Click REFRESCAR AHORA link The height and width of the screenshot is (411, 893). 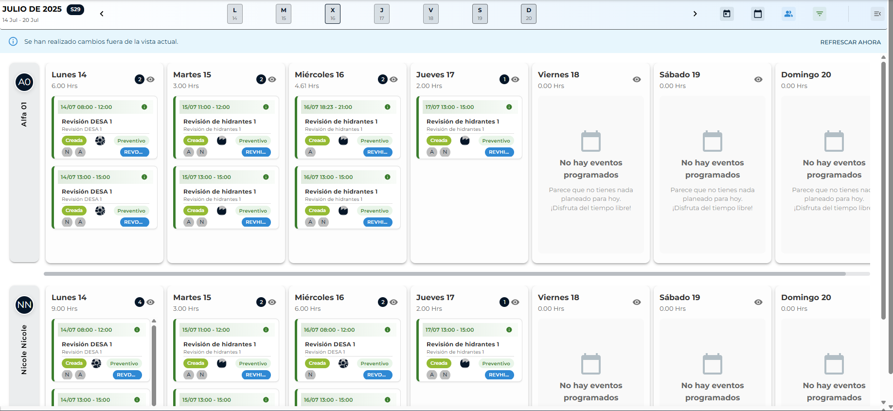(851, 42)
